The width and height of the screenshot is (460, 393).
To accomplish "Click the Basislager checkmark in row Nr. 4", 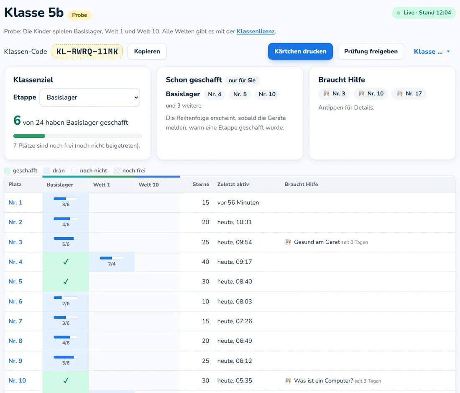I will coord(66,262).
